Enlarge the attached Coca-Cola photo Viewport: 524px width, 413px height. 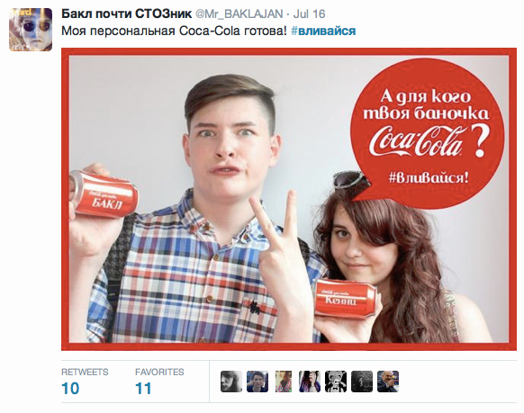(289, 199)
